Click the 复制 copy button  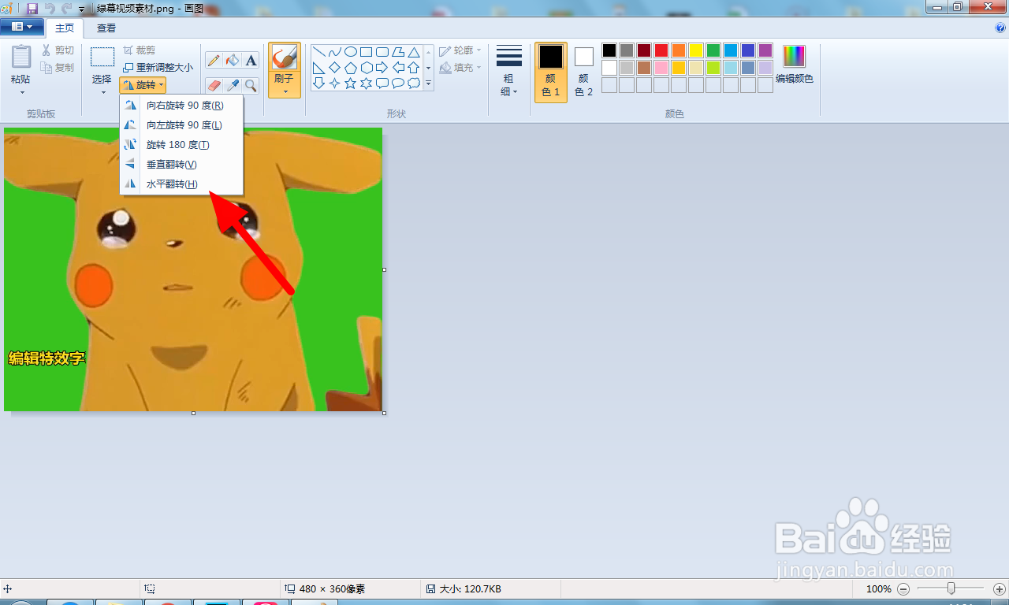[58, 68]
